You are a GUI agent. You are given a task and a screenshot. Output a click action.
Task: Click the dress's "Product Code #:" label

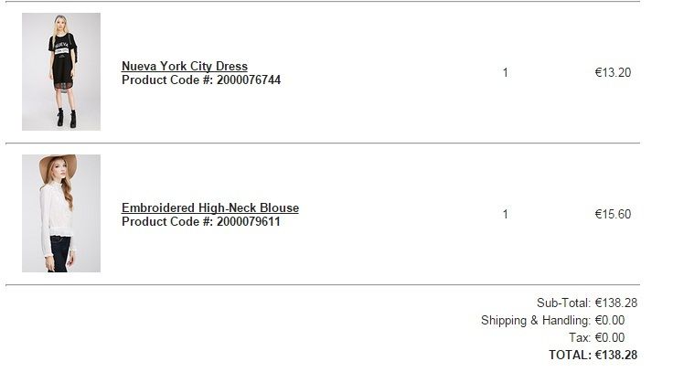[167, 80]
